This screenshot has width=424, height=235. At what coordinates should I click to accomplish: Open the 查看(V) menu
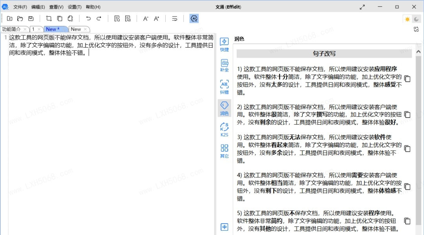tap(56, 7)
